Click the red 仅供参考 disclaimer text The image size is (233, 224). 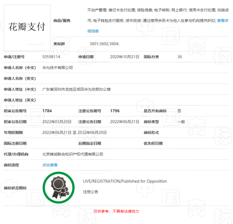pyautogui.click(x=116, y=211)
